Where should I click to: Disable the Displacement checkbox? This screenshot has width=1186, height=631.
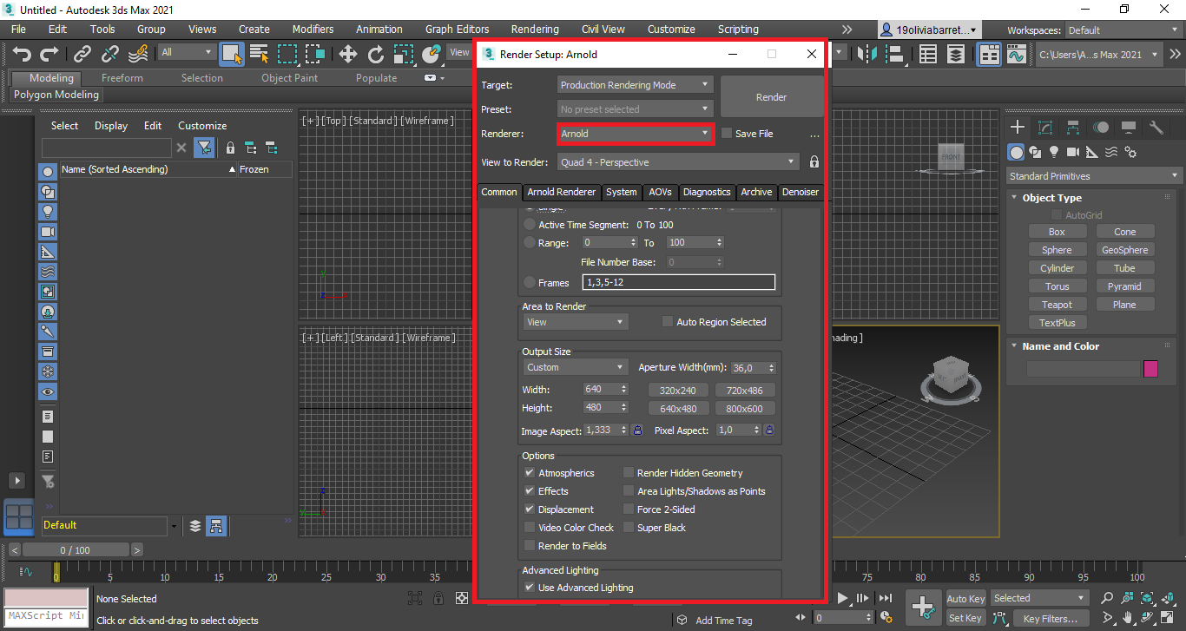pyautogui.click(x=530, y=509)
